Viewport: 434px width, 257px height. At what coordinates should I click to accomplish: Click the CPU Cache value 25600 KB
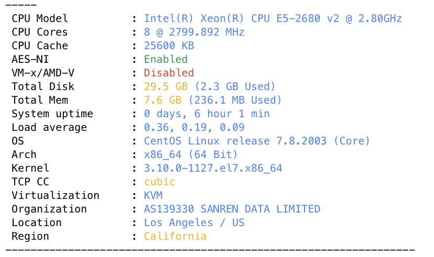[169, 46]
